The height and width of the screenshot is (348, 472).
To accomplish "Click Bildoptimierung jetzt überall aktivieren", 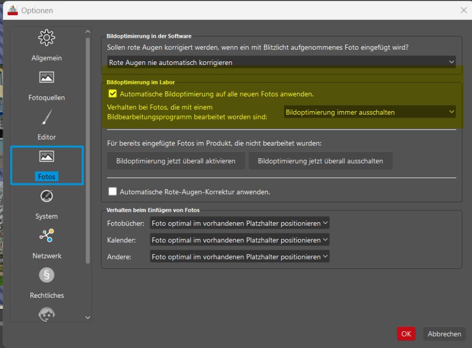I will click(176, 161).
